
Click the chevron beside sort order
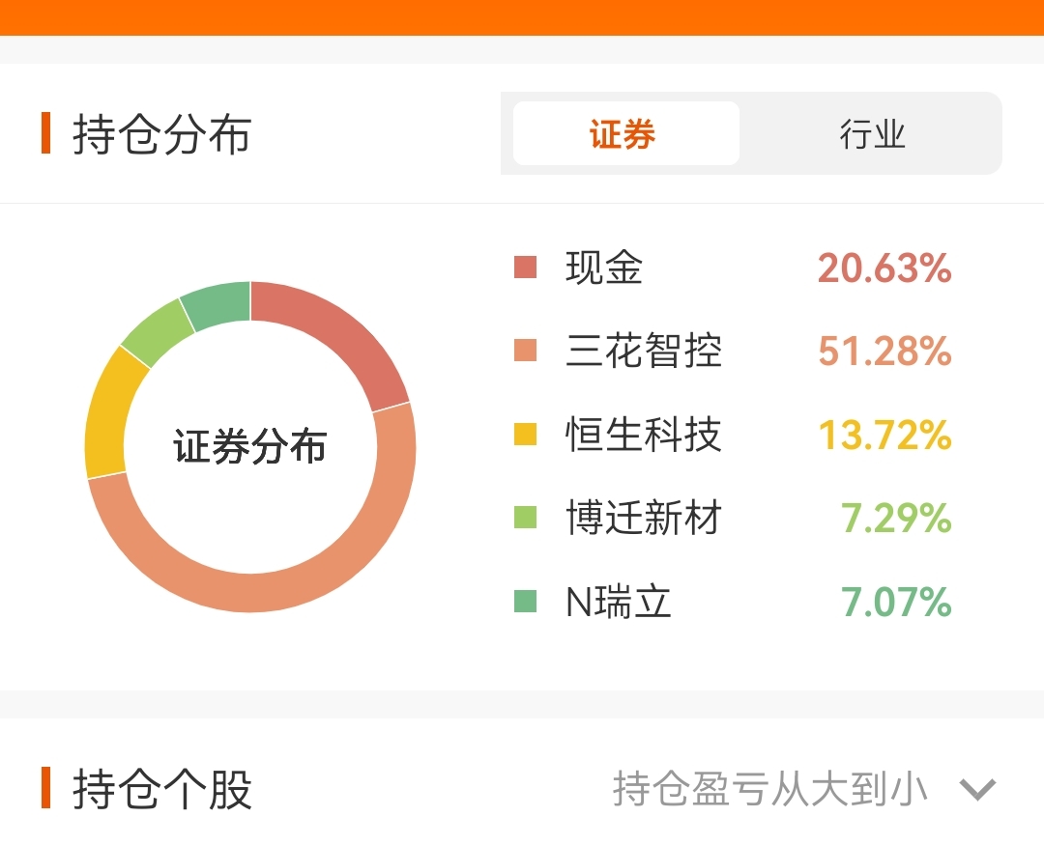[x=977, y=790]
